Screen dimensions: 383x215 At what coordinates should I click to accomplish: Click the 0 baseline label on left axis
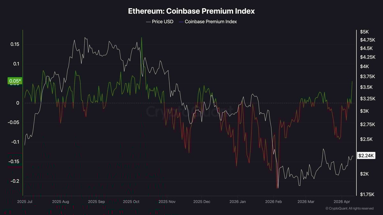click(18, 103)
